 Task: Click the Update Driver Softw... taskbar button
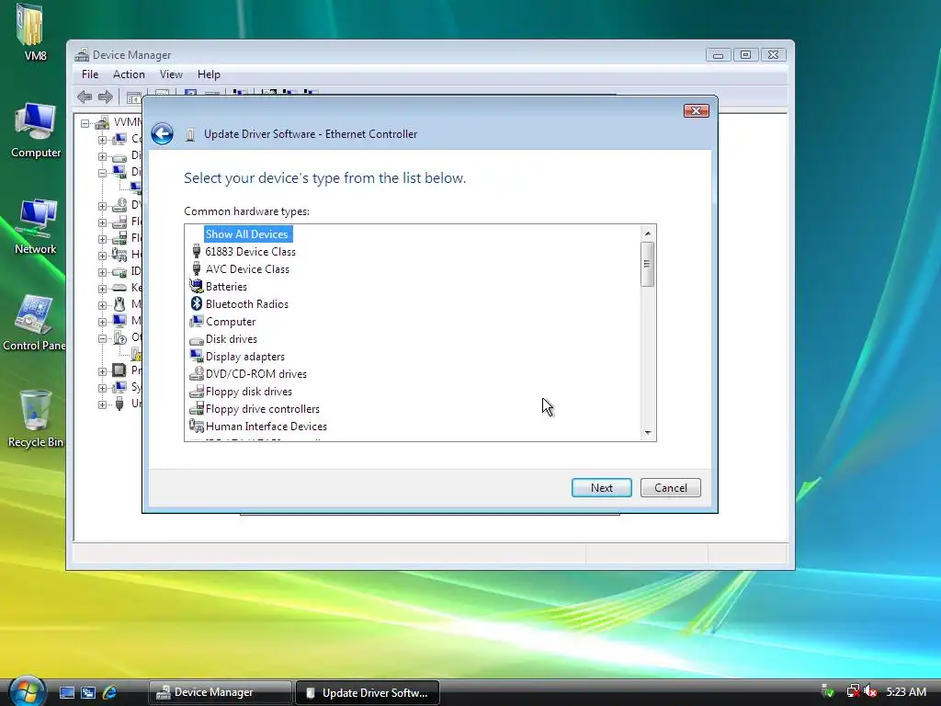368,692
